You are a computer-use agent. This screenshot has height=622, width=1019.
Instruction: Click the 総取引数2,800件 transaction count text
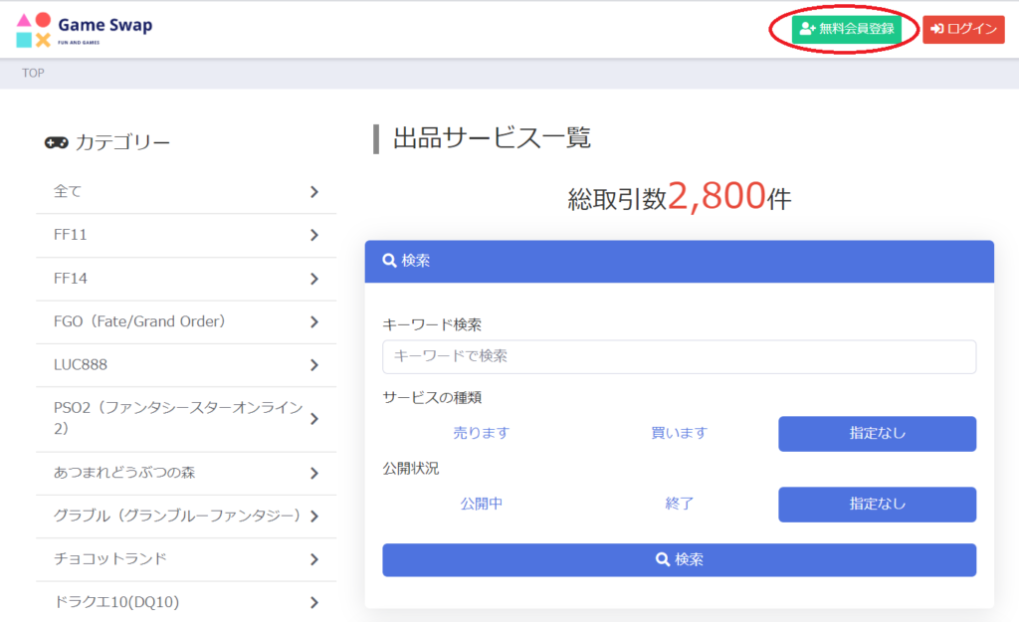click(x=679, y=196)
